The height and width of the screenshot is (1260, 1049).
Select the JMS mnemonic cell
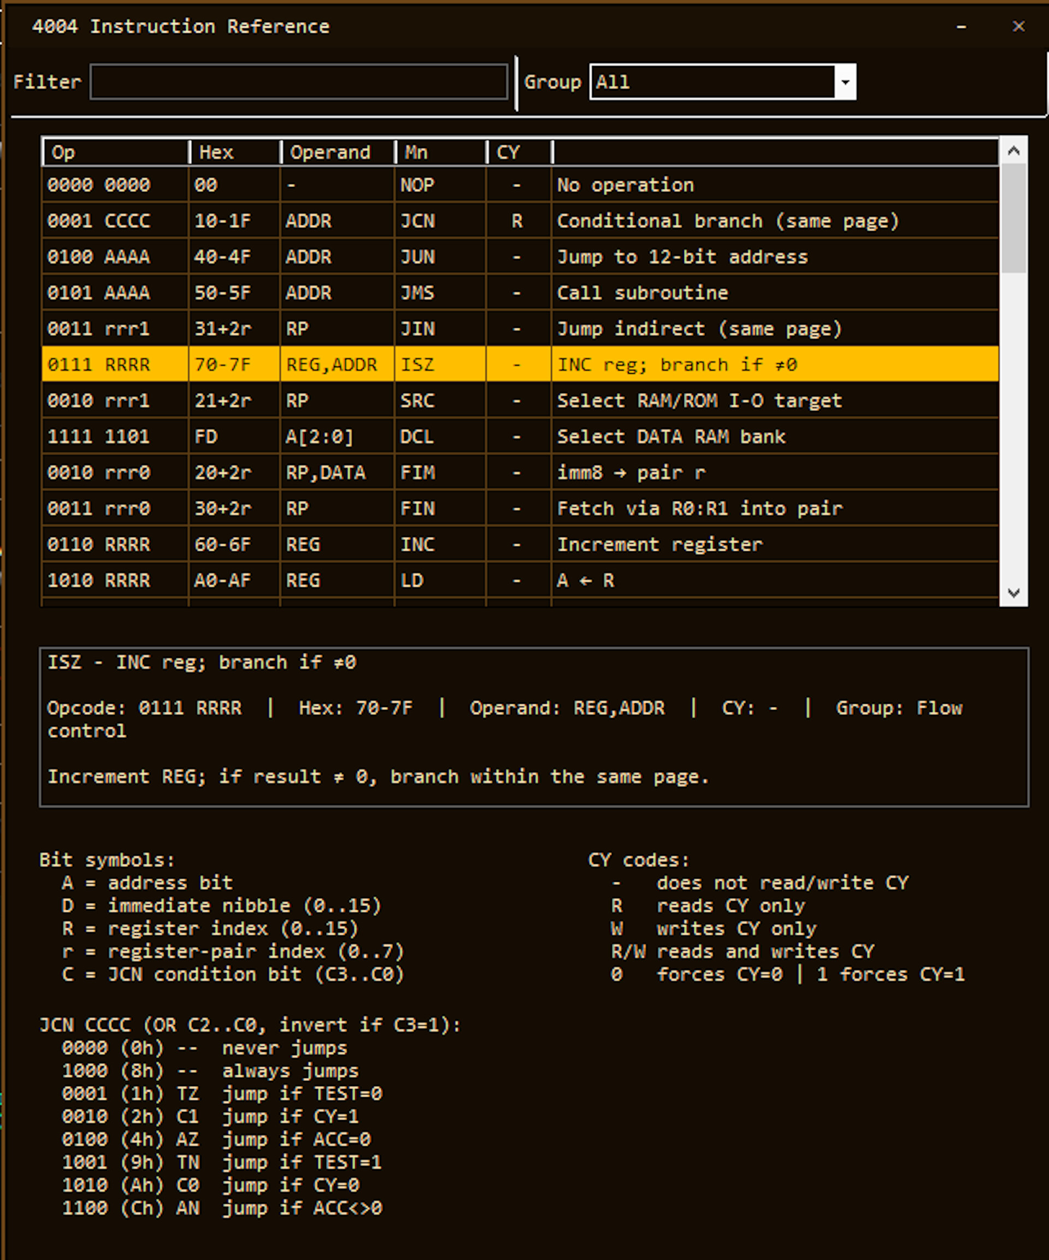click(440, 293)
